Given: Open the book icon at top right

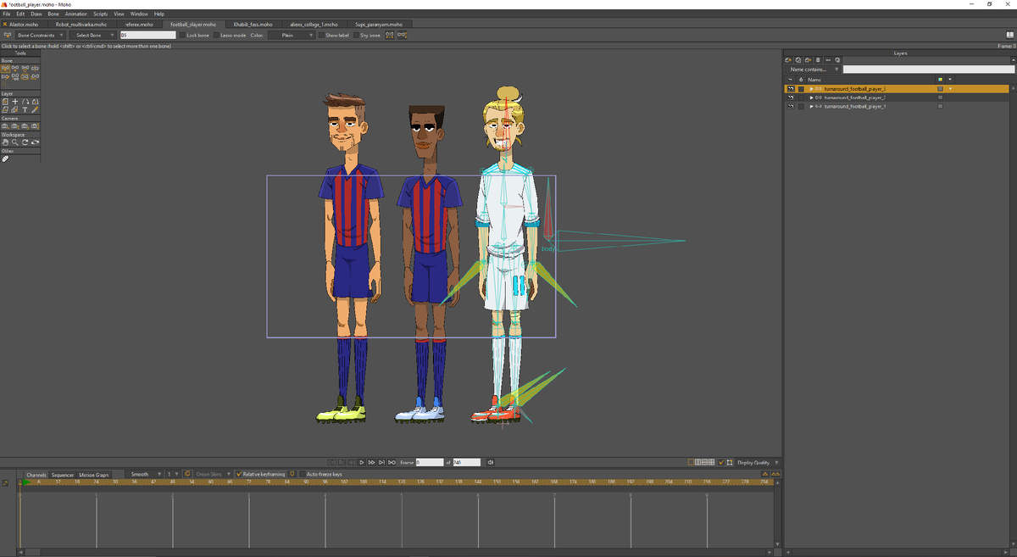Looking at the screenshot, I should [x=1009, y=35].
